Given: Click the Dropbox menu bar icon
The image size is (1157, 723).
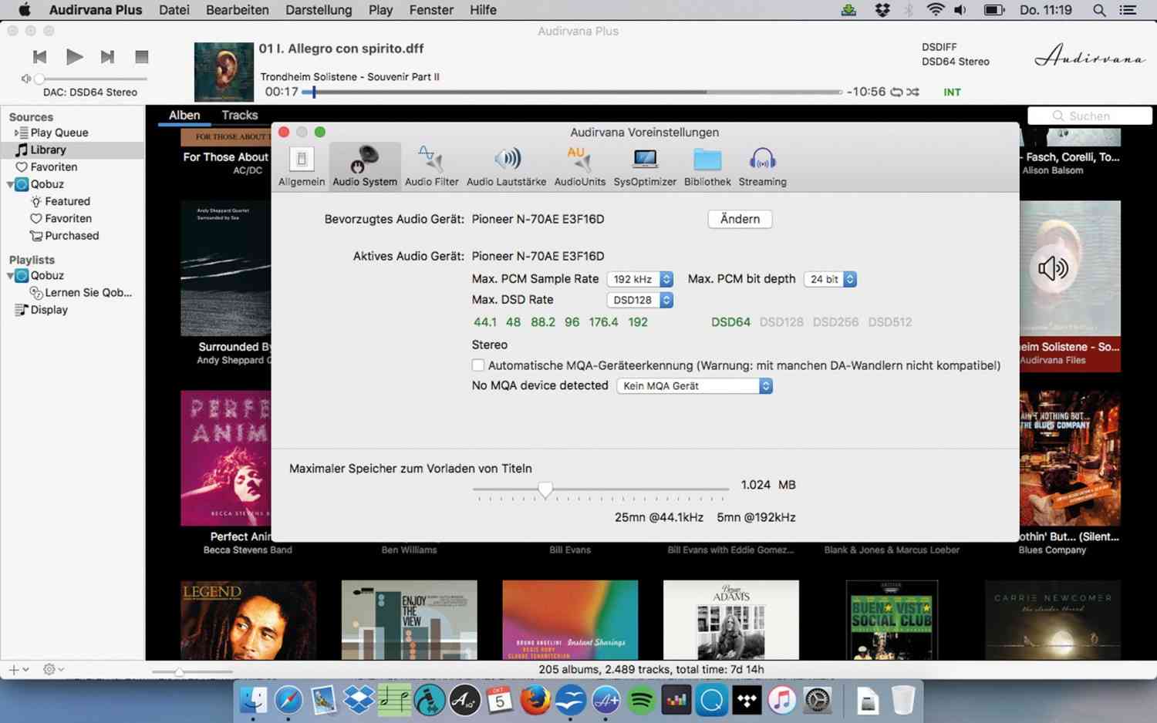Looking at the screenshot, I should pos(882,10).
